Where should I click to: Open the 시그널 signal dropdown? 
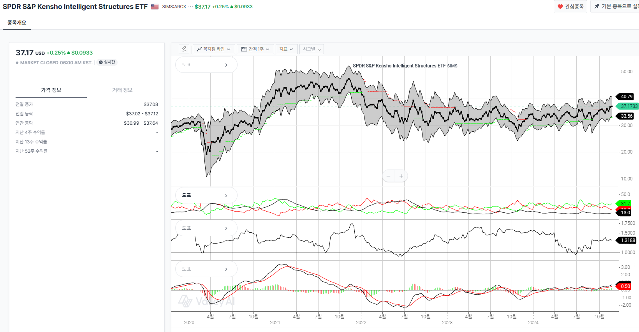click(312, 49)
